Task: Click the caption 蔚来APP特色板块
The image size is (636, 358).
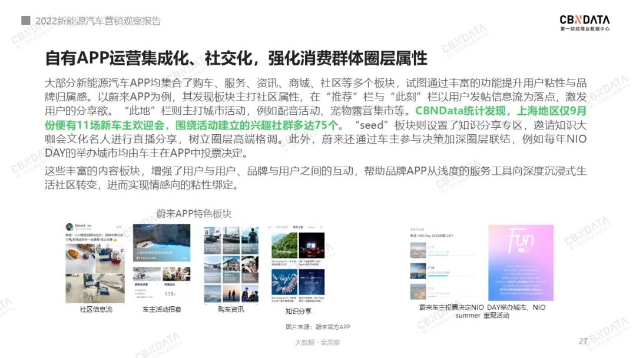Action: pos(194,213)
